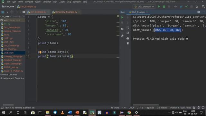Expand External Libraries node
The image size is (206, 116).
[x=9, y=74]
